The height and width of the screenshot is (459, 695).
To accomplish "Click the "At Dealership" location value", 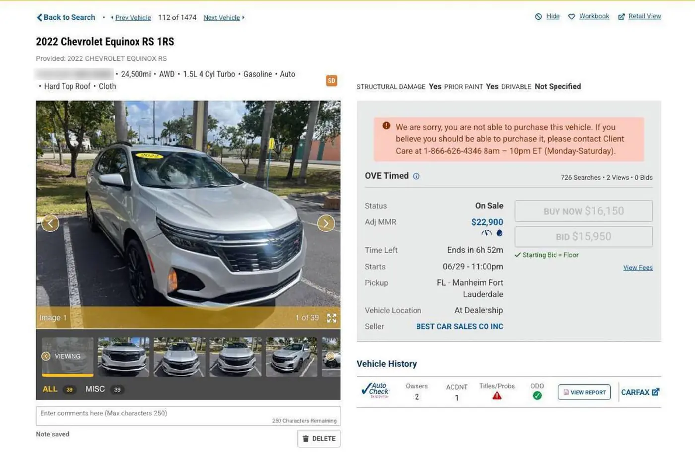I will [479, 310].
